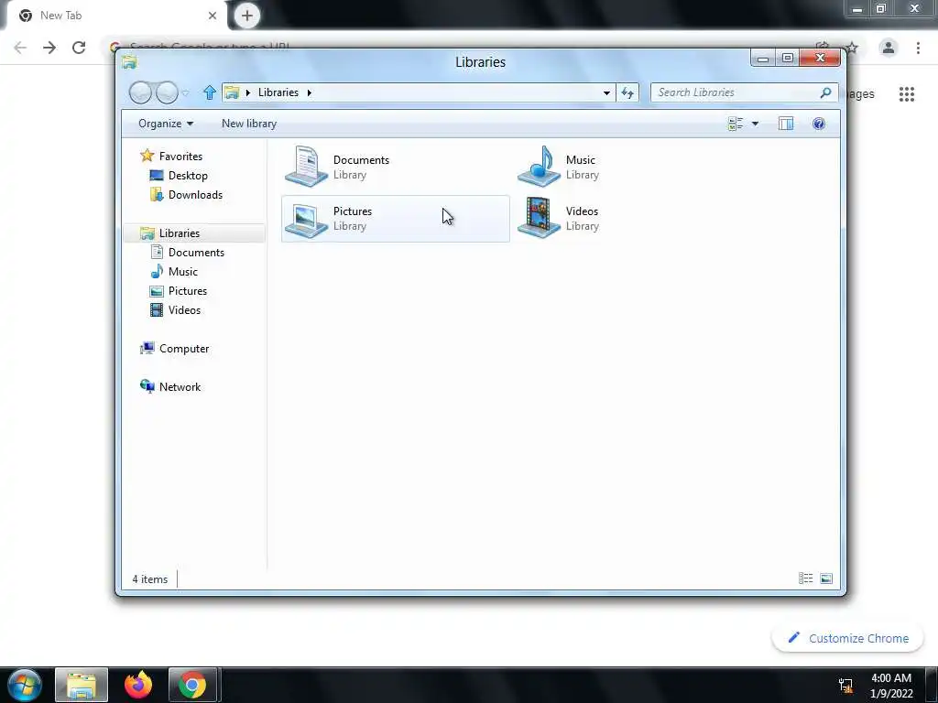Click Customize Chrome button
Screen dimensions: 938x703
848,638
